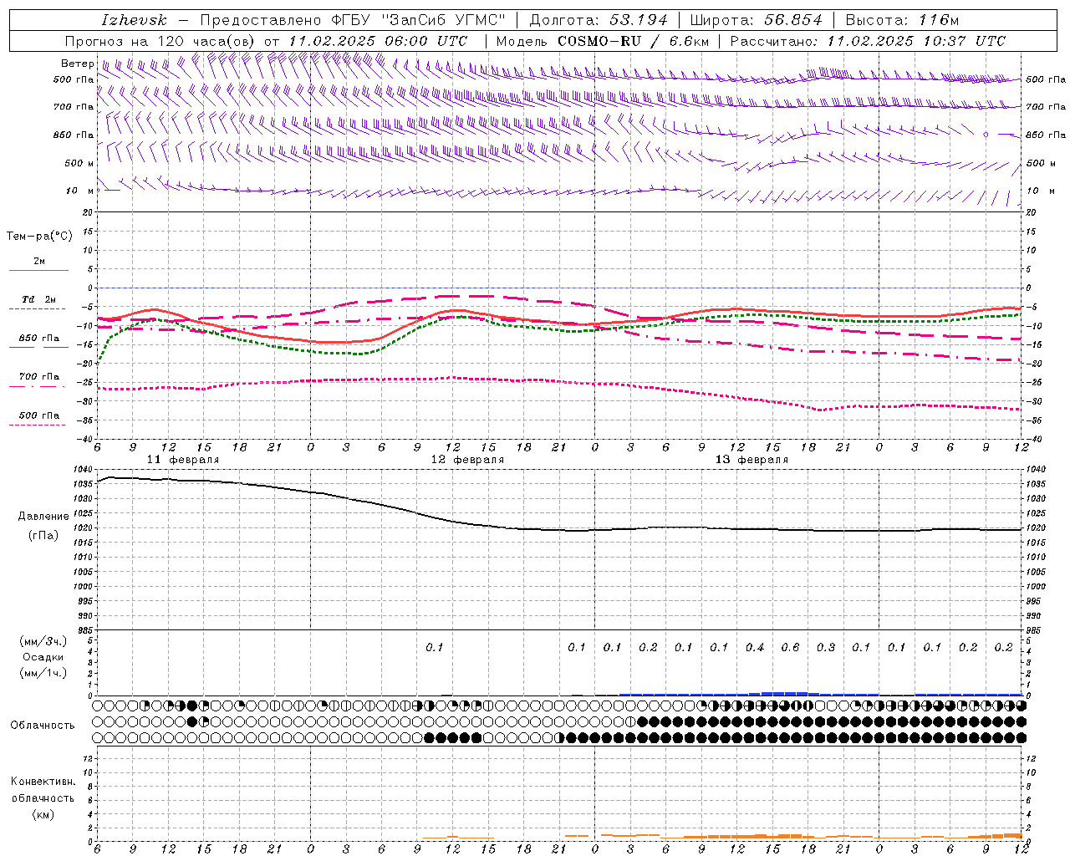Click the "Модель COSMO-RU / 6.6км" label
The height and width of the screenshot is (856, 1070).
click(602, 41)
